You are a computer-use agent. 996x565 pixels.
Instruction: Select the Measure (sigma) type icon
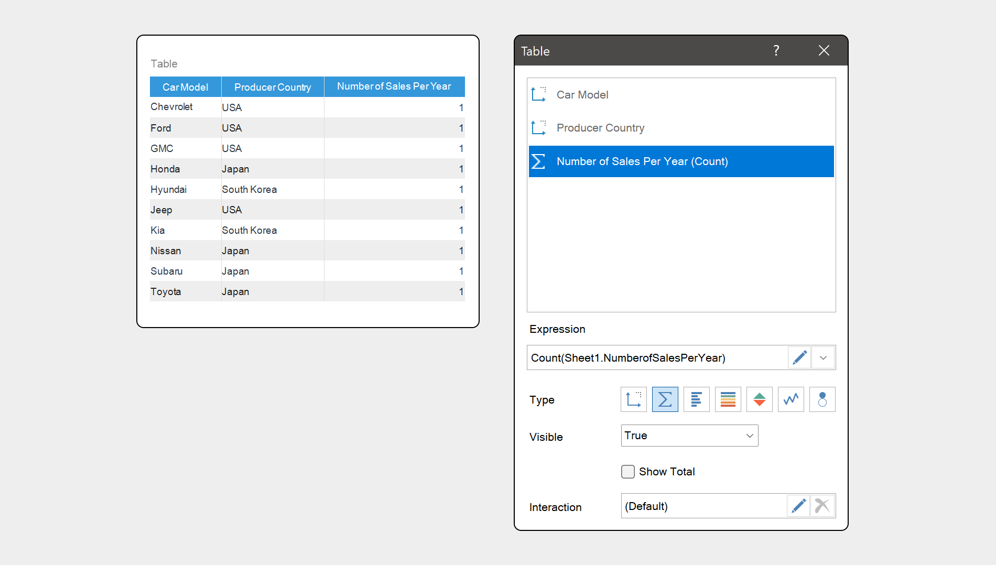tap(665, 399)
